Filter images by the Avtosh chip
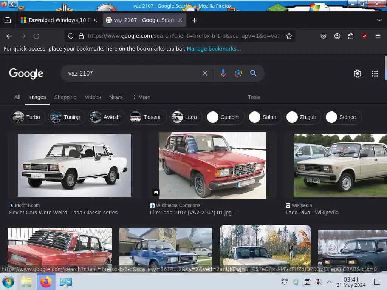The height and width of the screenshot is (290, 387). (x=106, y=117)
